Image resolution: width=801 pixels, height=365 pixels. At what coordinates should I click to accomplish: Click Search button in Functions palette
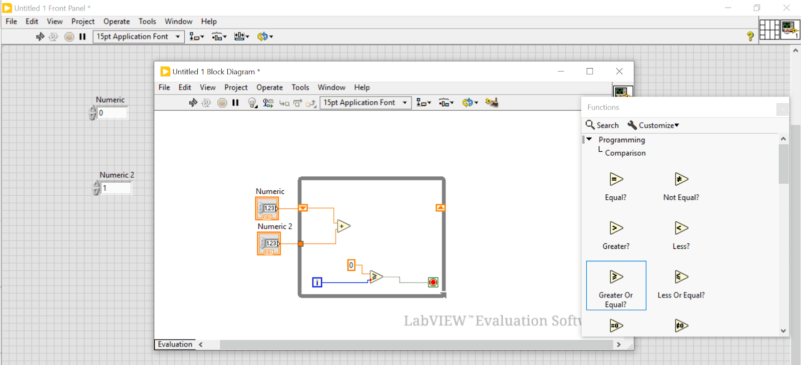602,125
